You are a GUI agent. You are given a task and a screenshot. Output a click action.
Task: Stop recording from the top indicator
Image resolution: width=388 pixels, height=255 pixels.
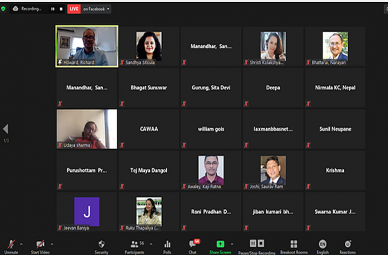[61, 9]
